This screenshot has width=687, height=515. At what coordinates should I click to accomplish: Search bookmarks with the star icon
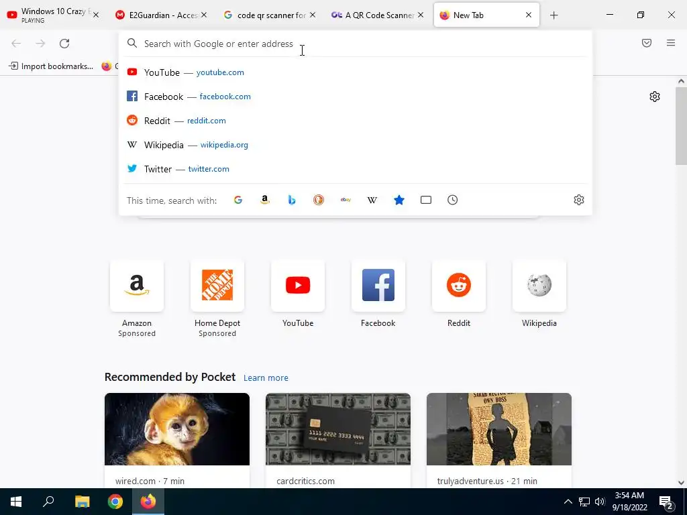click(399, 200)
